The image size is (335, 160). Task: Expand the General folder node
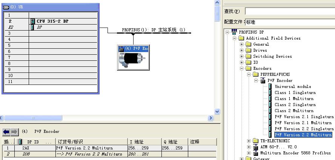(241, 44)
